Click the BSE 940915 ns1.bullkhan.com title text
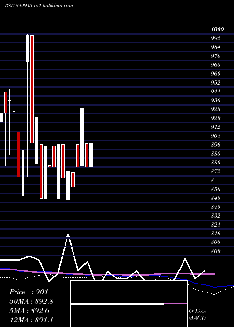This screenshot has height=327, width=234. point(39,6)
